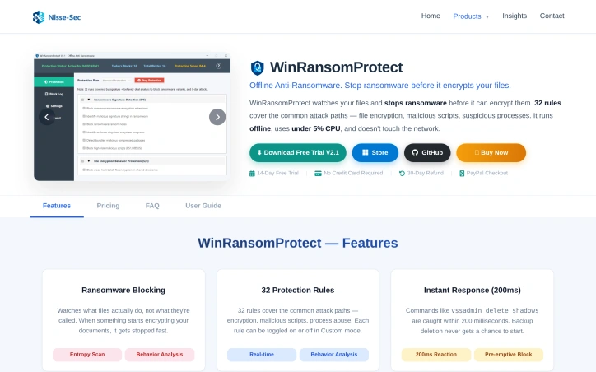Click the app screenshot carousel image
This screenshot has height=372, width=596.
click(132, 117)
